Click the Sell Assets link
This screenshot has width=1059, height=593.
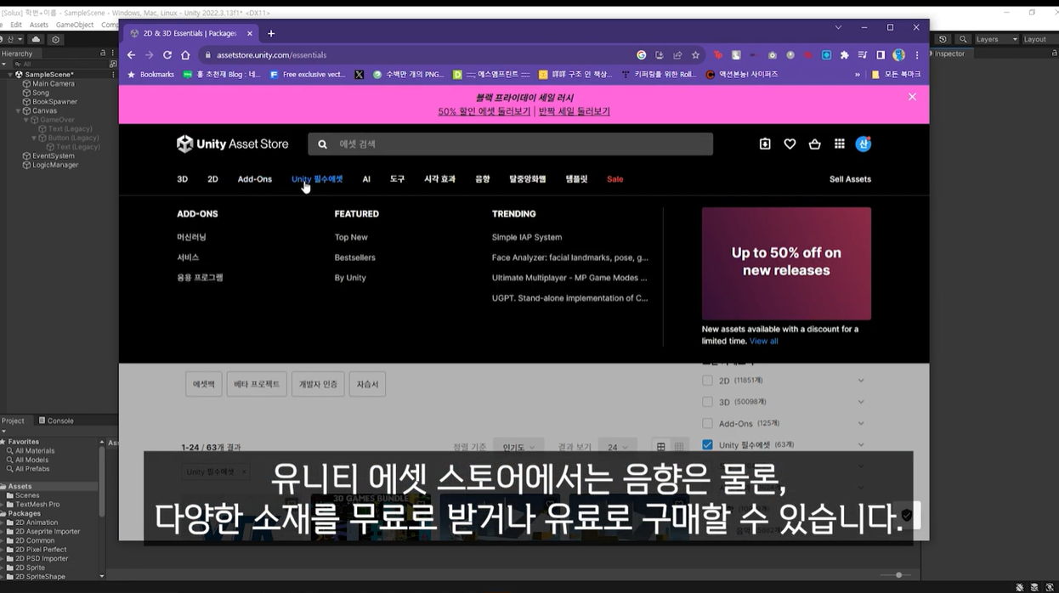tap(850, 179)
